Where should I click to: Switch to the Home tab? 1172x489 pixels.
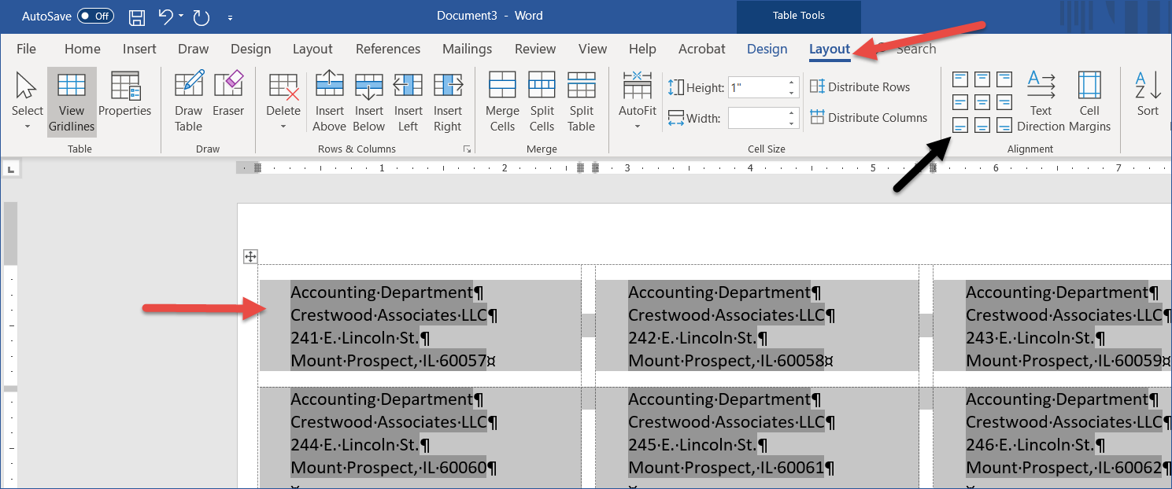pyautogui.click(x=83, y=49)
